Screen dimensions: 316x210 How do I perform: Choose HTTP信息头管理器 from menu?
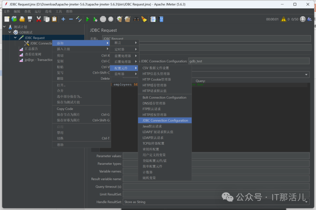[x=165, y=74]
